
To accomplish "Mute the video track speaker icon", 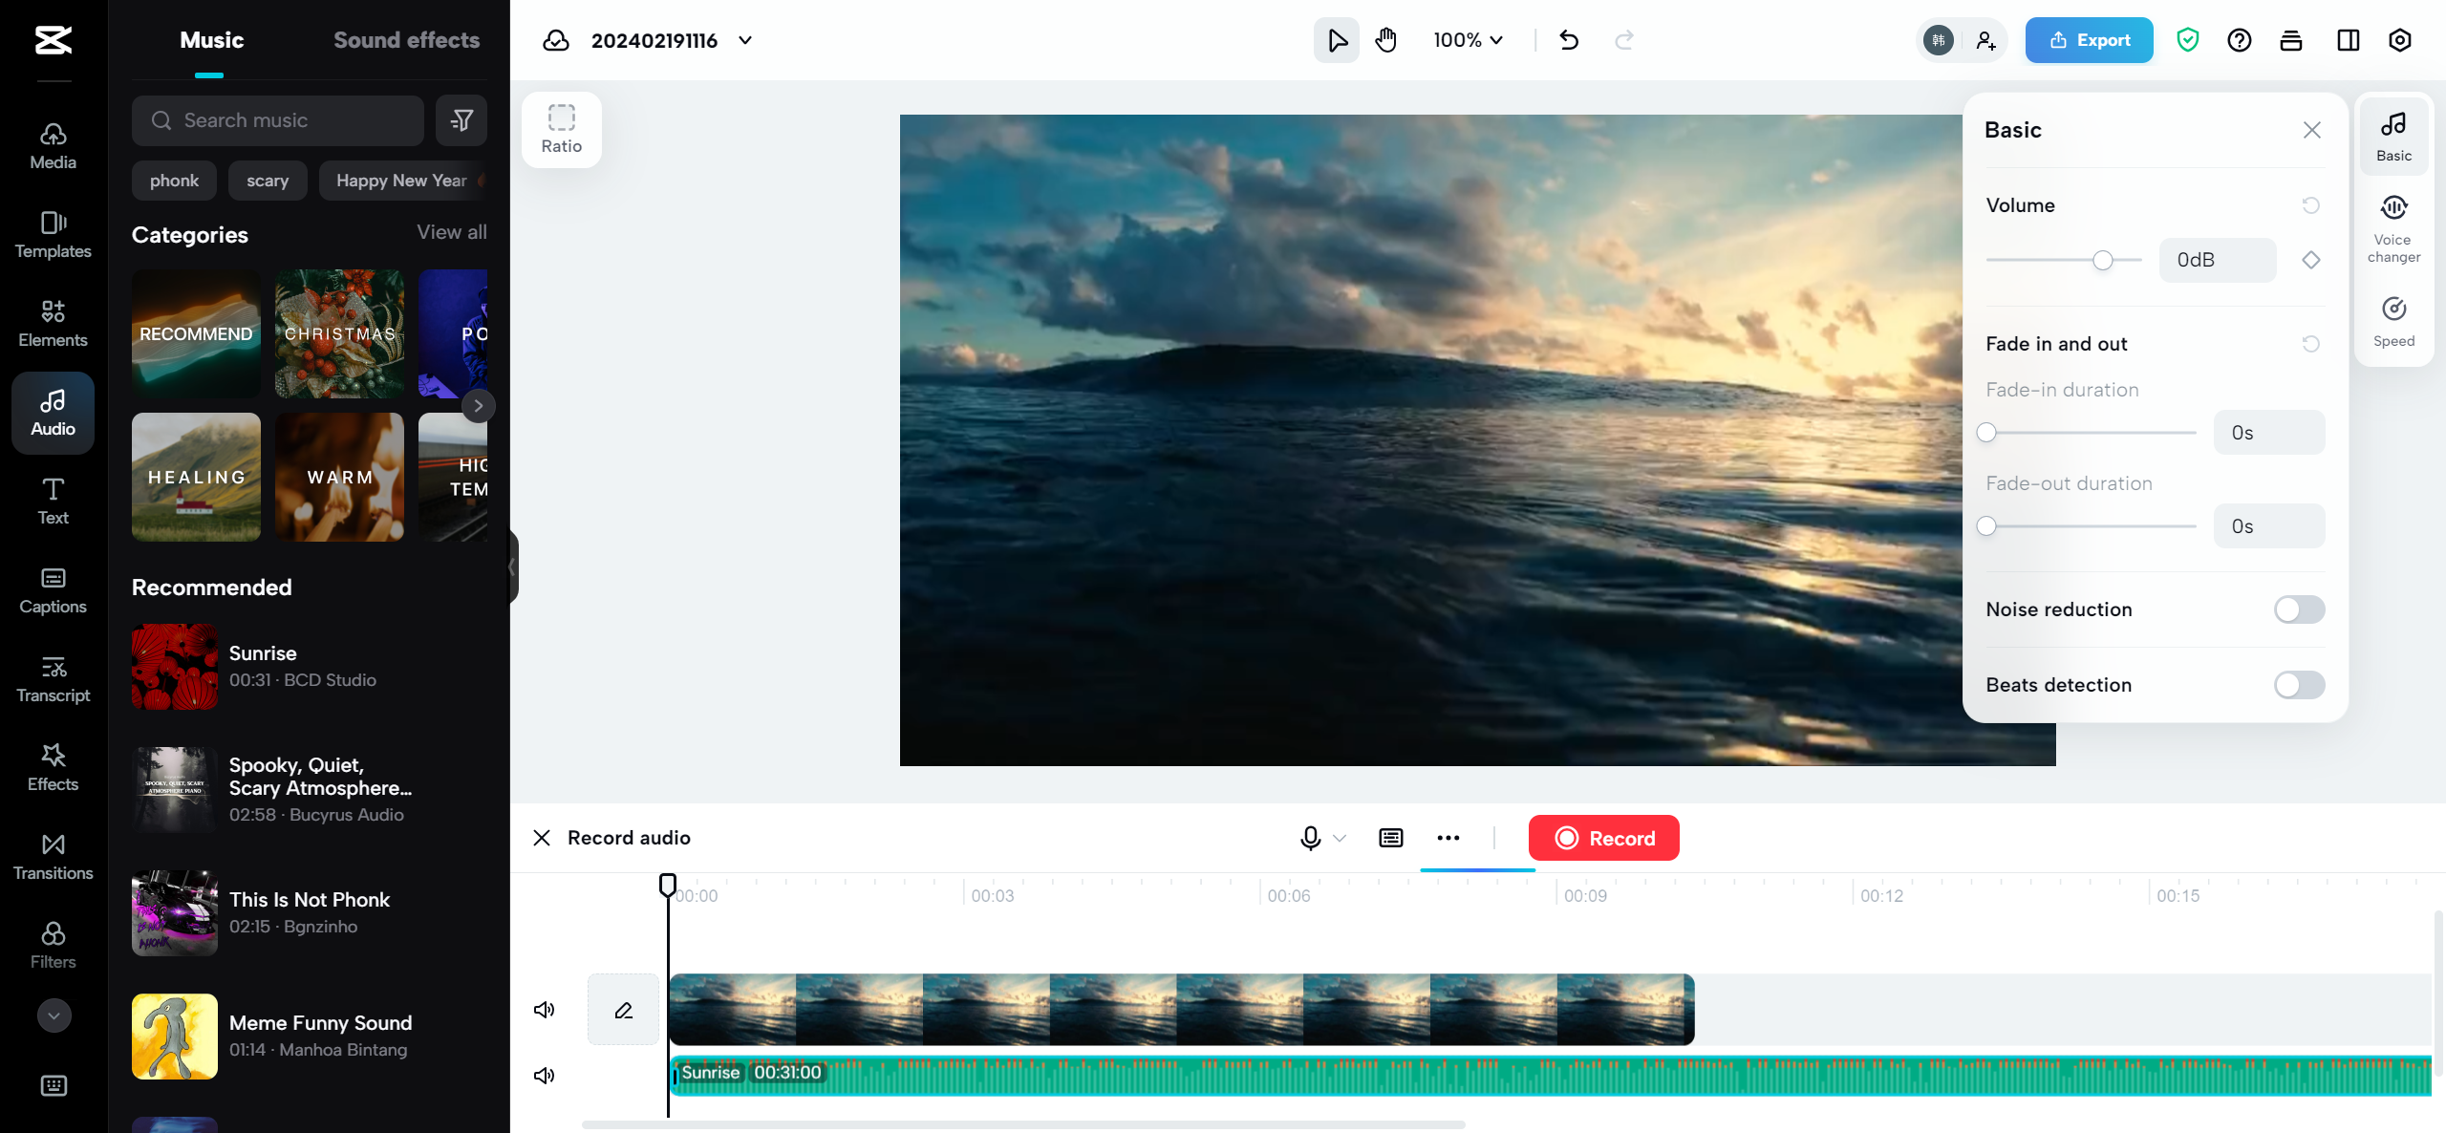I will coord(545,1010).
